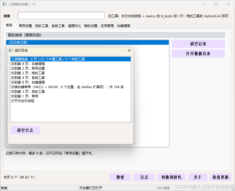
Task: Select log line 切到第 1 页: 常用
Action: click(x=71, y=96)
